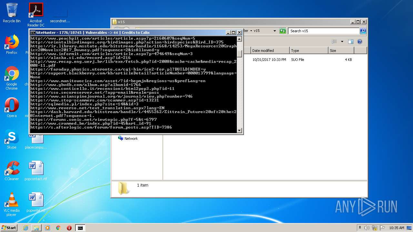Sort files by Type column
This screenshot has width=413, height=232.
(309, 51)
